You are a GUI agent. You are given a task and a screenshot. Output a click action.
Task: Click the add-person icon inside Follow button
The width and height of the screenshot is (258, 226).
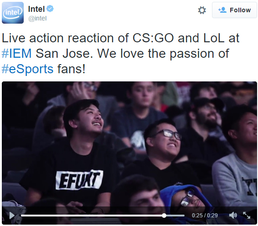tap(222, 10)
